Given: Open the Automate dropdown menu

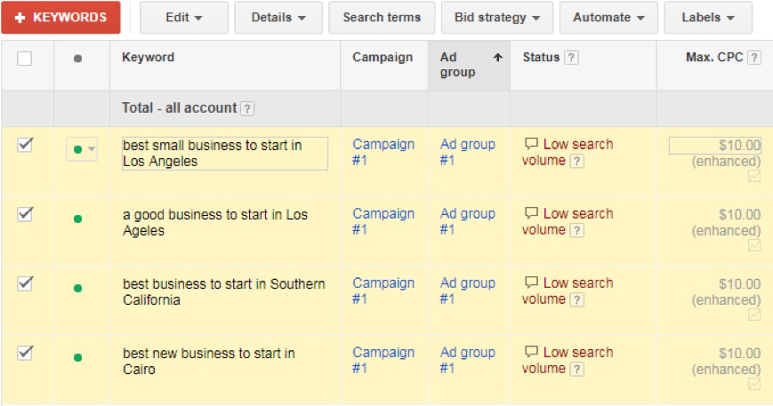Looking at the screenshot, I should 608,17.
